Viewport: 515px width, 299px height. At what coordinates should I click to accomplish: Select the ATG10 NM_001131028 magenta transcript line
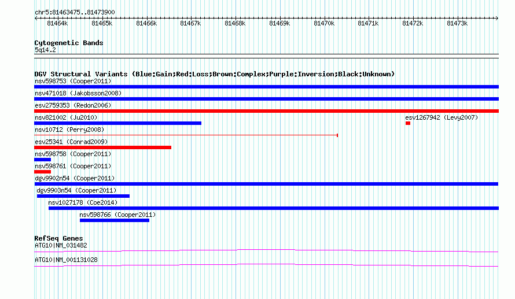pyautogui.click(x=266, y=265)
